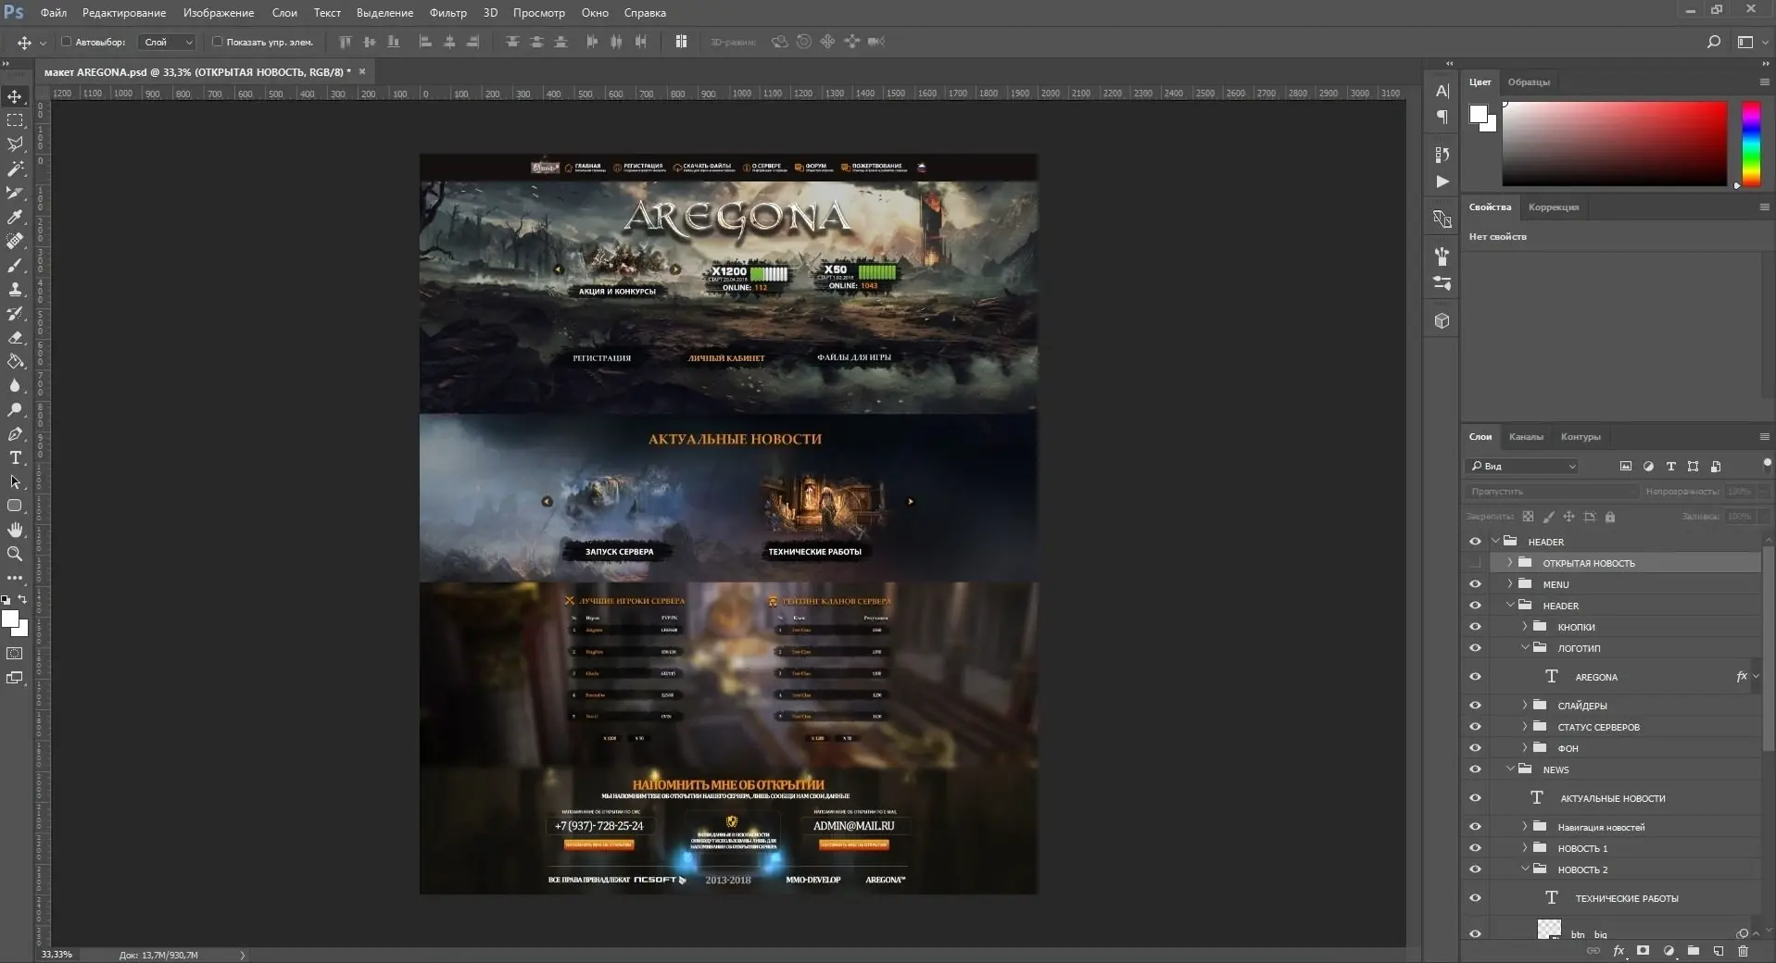
Task: Collapse the НОВОСТЬ 2 group
Action: coord(1525,869)
